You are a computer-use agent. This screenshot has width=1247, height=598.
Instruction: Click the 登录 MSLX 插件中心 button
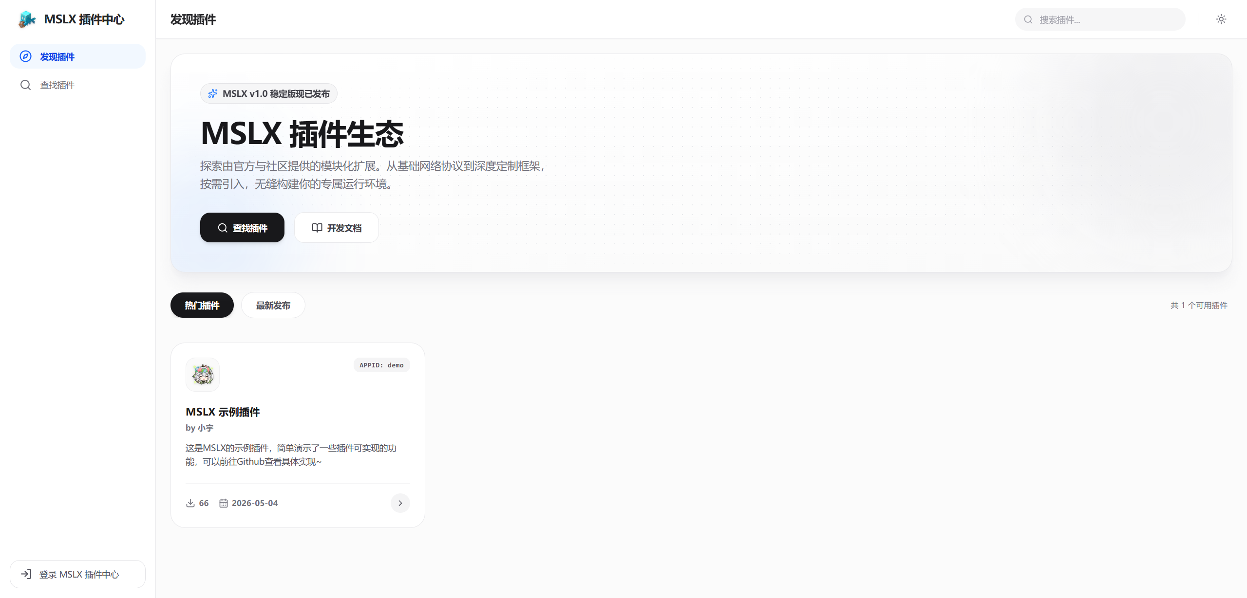(x=78, y=574)
